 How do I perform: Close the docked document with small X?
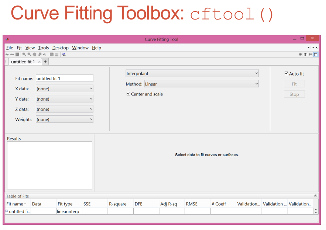(x=316, y=48)
